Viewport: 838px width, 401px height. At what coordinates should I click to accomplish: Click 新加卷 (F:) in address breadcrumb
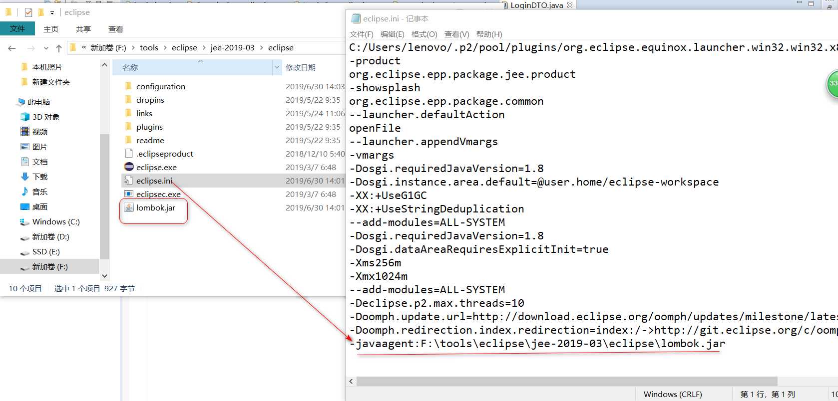(108, 48)
